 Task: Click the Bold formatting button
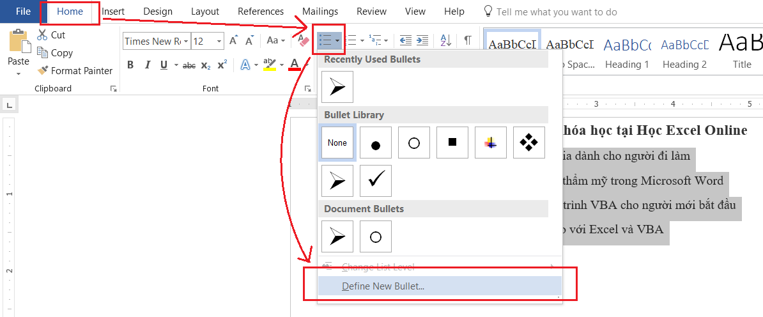(x=130, y=65)
